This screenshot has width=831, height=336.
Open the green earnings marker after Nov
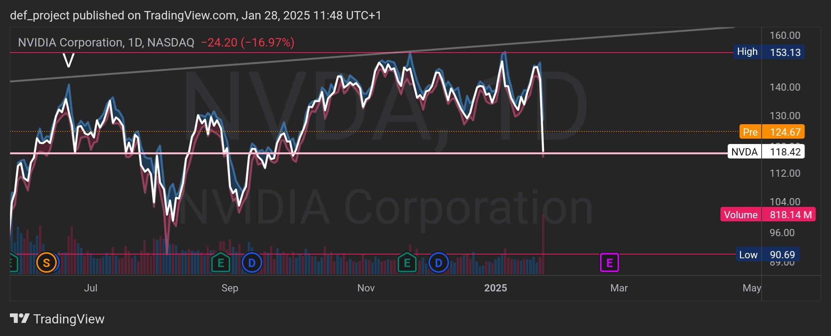pos(407,263)
